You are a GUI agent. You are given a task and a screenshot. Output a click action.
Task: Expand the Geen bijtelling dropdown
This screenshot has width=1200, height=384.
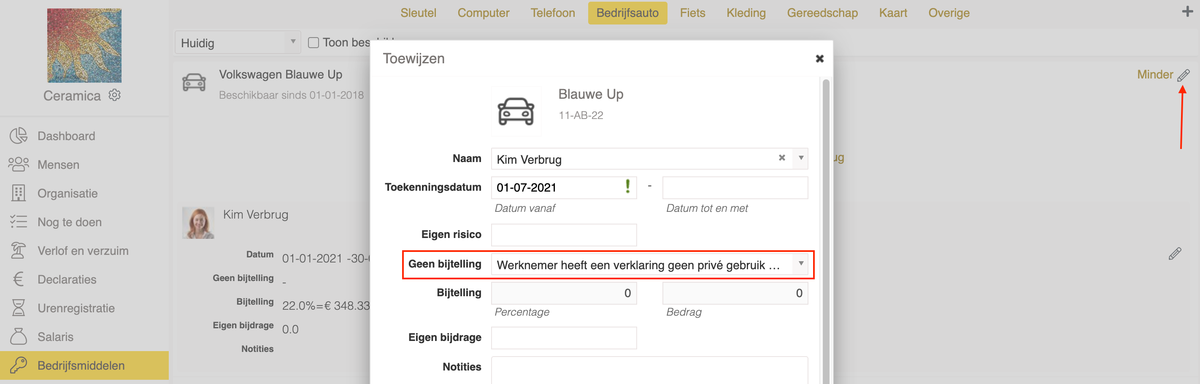(x=801, y=264)
